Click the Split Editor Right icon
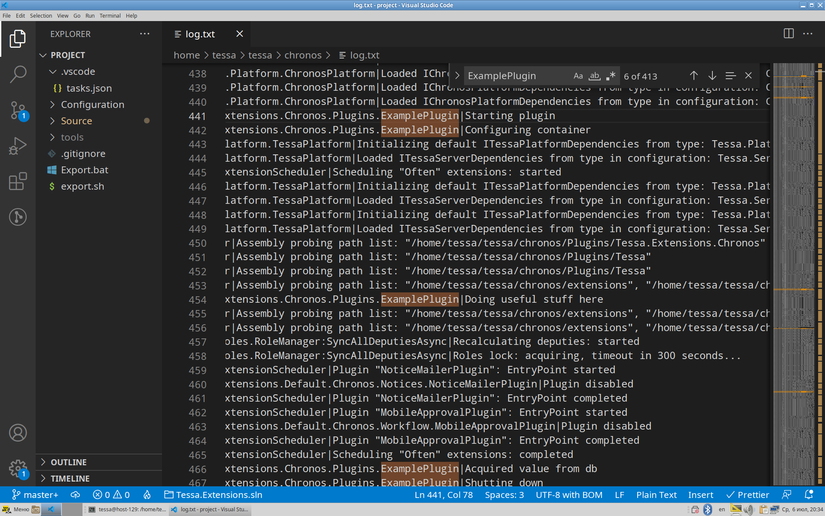 [x=788, y=34]
